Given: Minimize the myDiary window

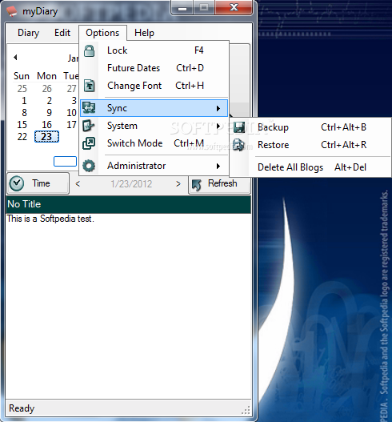Looking at the screenshot, I should pos(182,8).
